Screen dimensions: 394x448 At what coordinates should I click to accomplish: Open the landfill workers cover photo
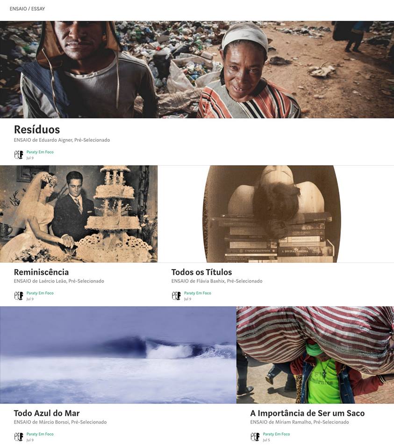[x=197, y=70]
